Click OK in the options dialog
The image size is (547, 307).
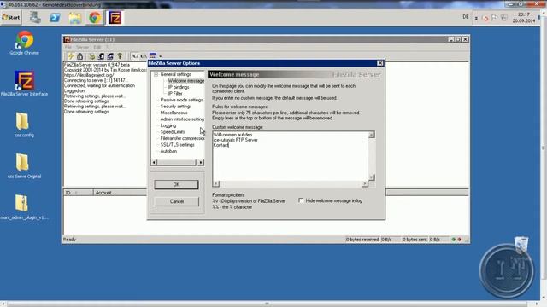(x=176, y=184)
